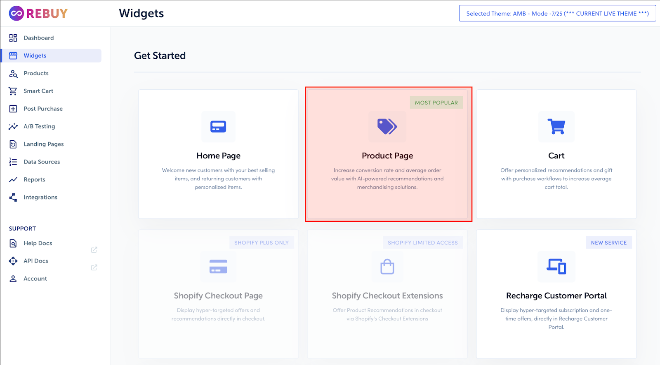Screen dimensions: 660x365
Task: Click the Reports trend line icon
Action: point(13,179)
